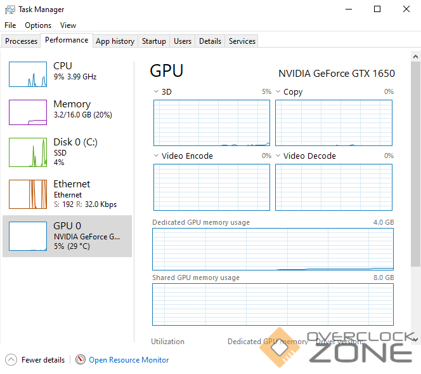
Task: Click the Dedicated GPU memory usage graph
Action: [x=273, y=250]
